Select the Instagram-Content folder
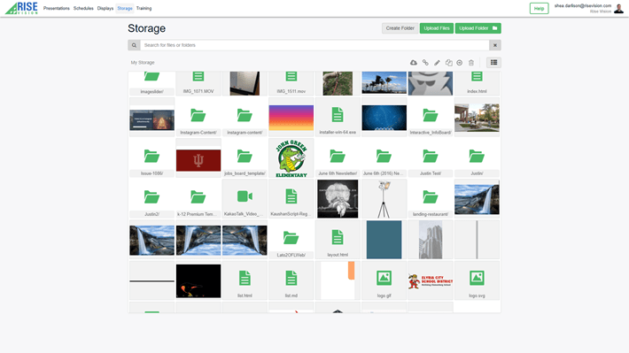The image size is (629, 353). pyautogui.click(x=198, y=117)
